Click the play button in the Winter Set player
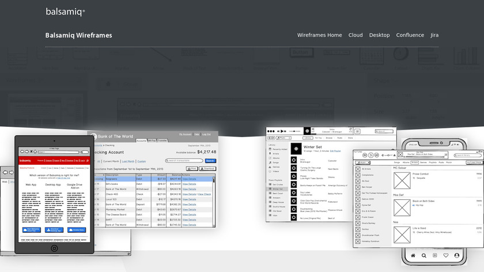The width and height of the screenshot is (484, 272). [x=282, y=131]
